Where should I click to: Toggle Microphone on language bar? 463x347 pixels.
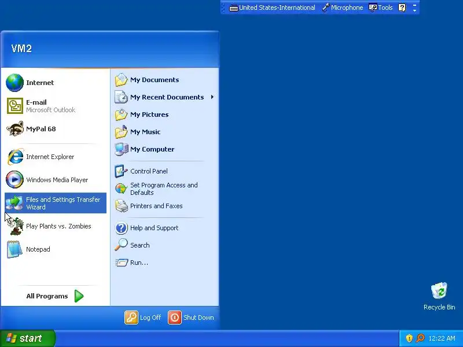pos(343,8)
